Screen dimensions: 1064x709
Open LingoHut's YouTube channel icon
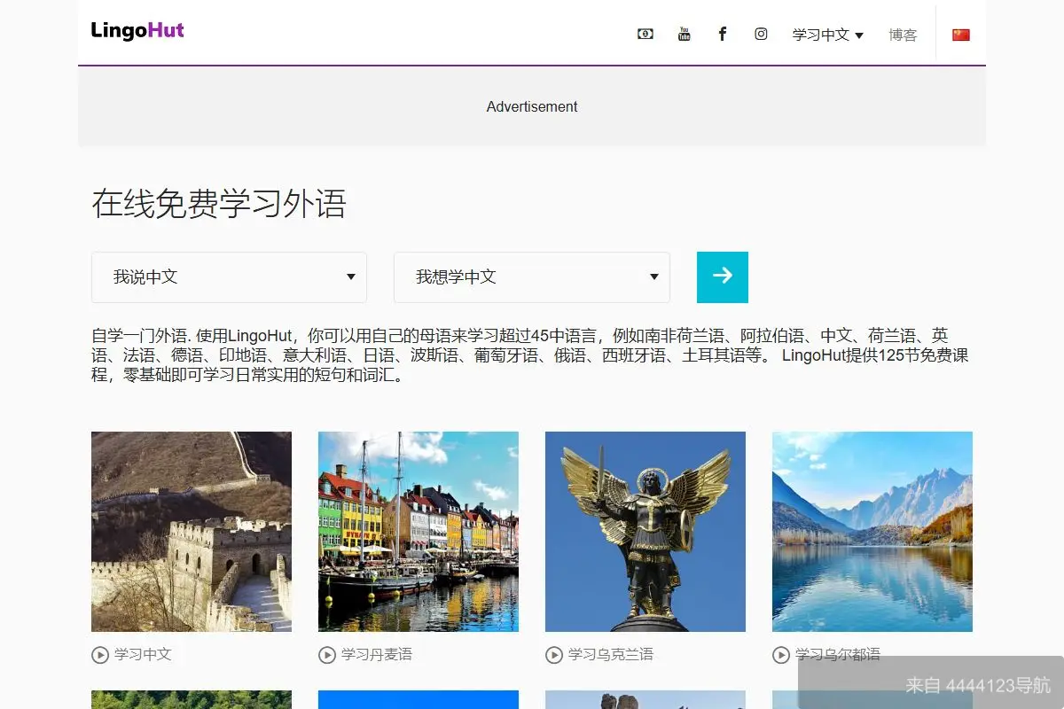[x=684, y=33]
